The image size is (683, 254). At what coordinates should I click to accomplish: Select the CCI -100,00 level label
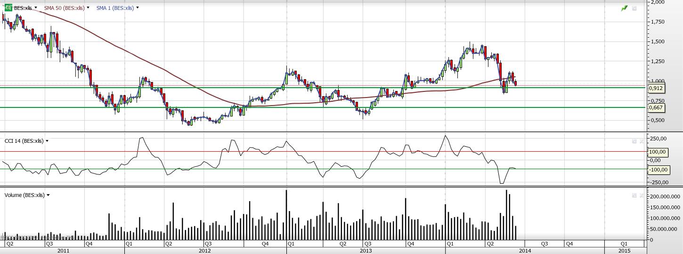coord(658,169)
